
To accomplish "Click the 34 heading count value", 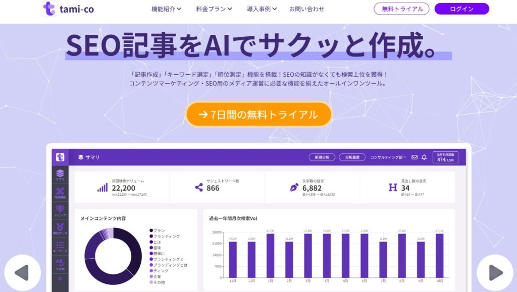I will (405, 188).
